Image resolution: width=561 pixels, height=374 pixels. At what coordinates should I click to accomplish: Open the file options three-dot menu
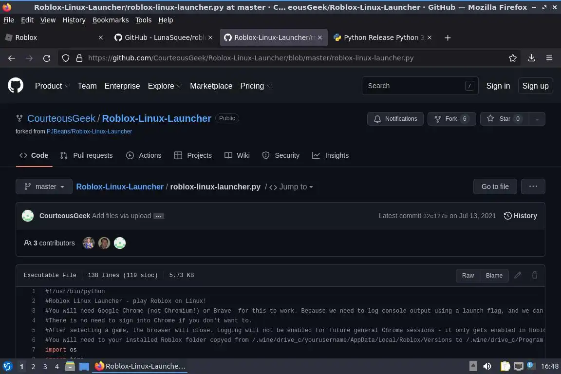click(x=533, y=187)
